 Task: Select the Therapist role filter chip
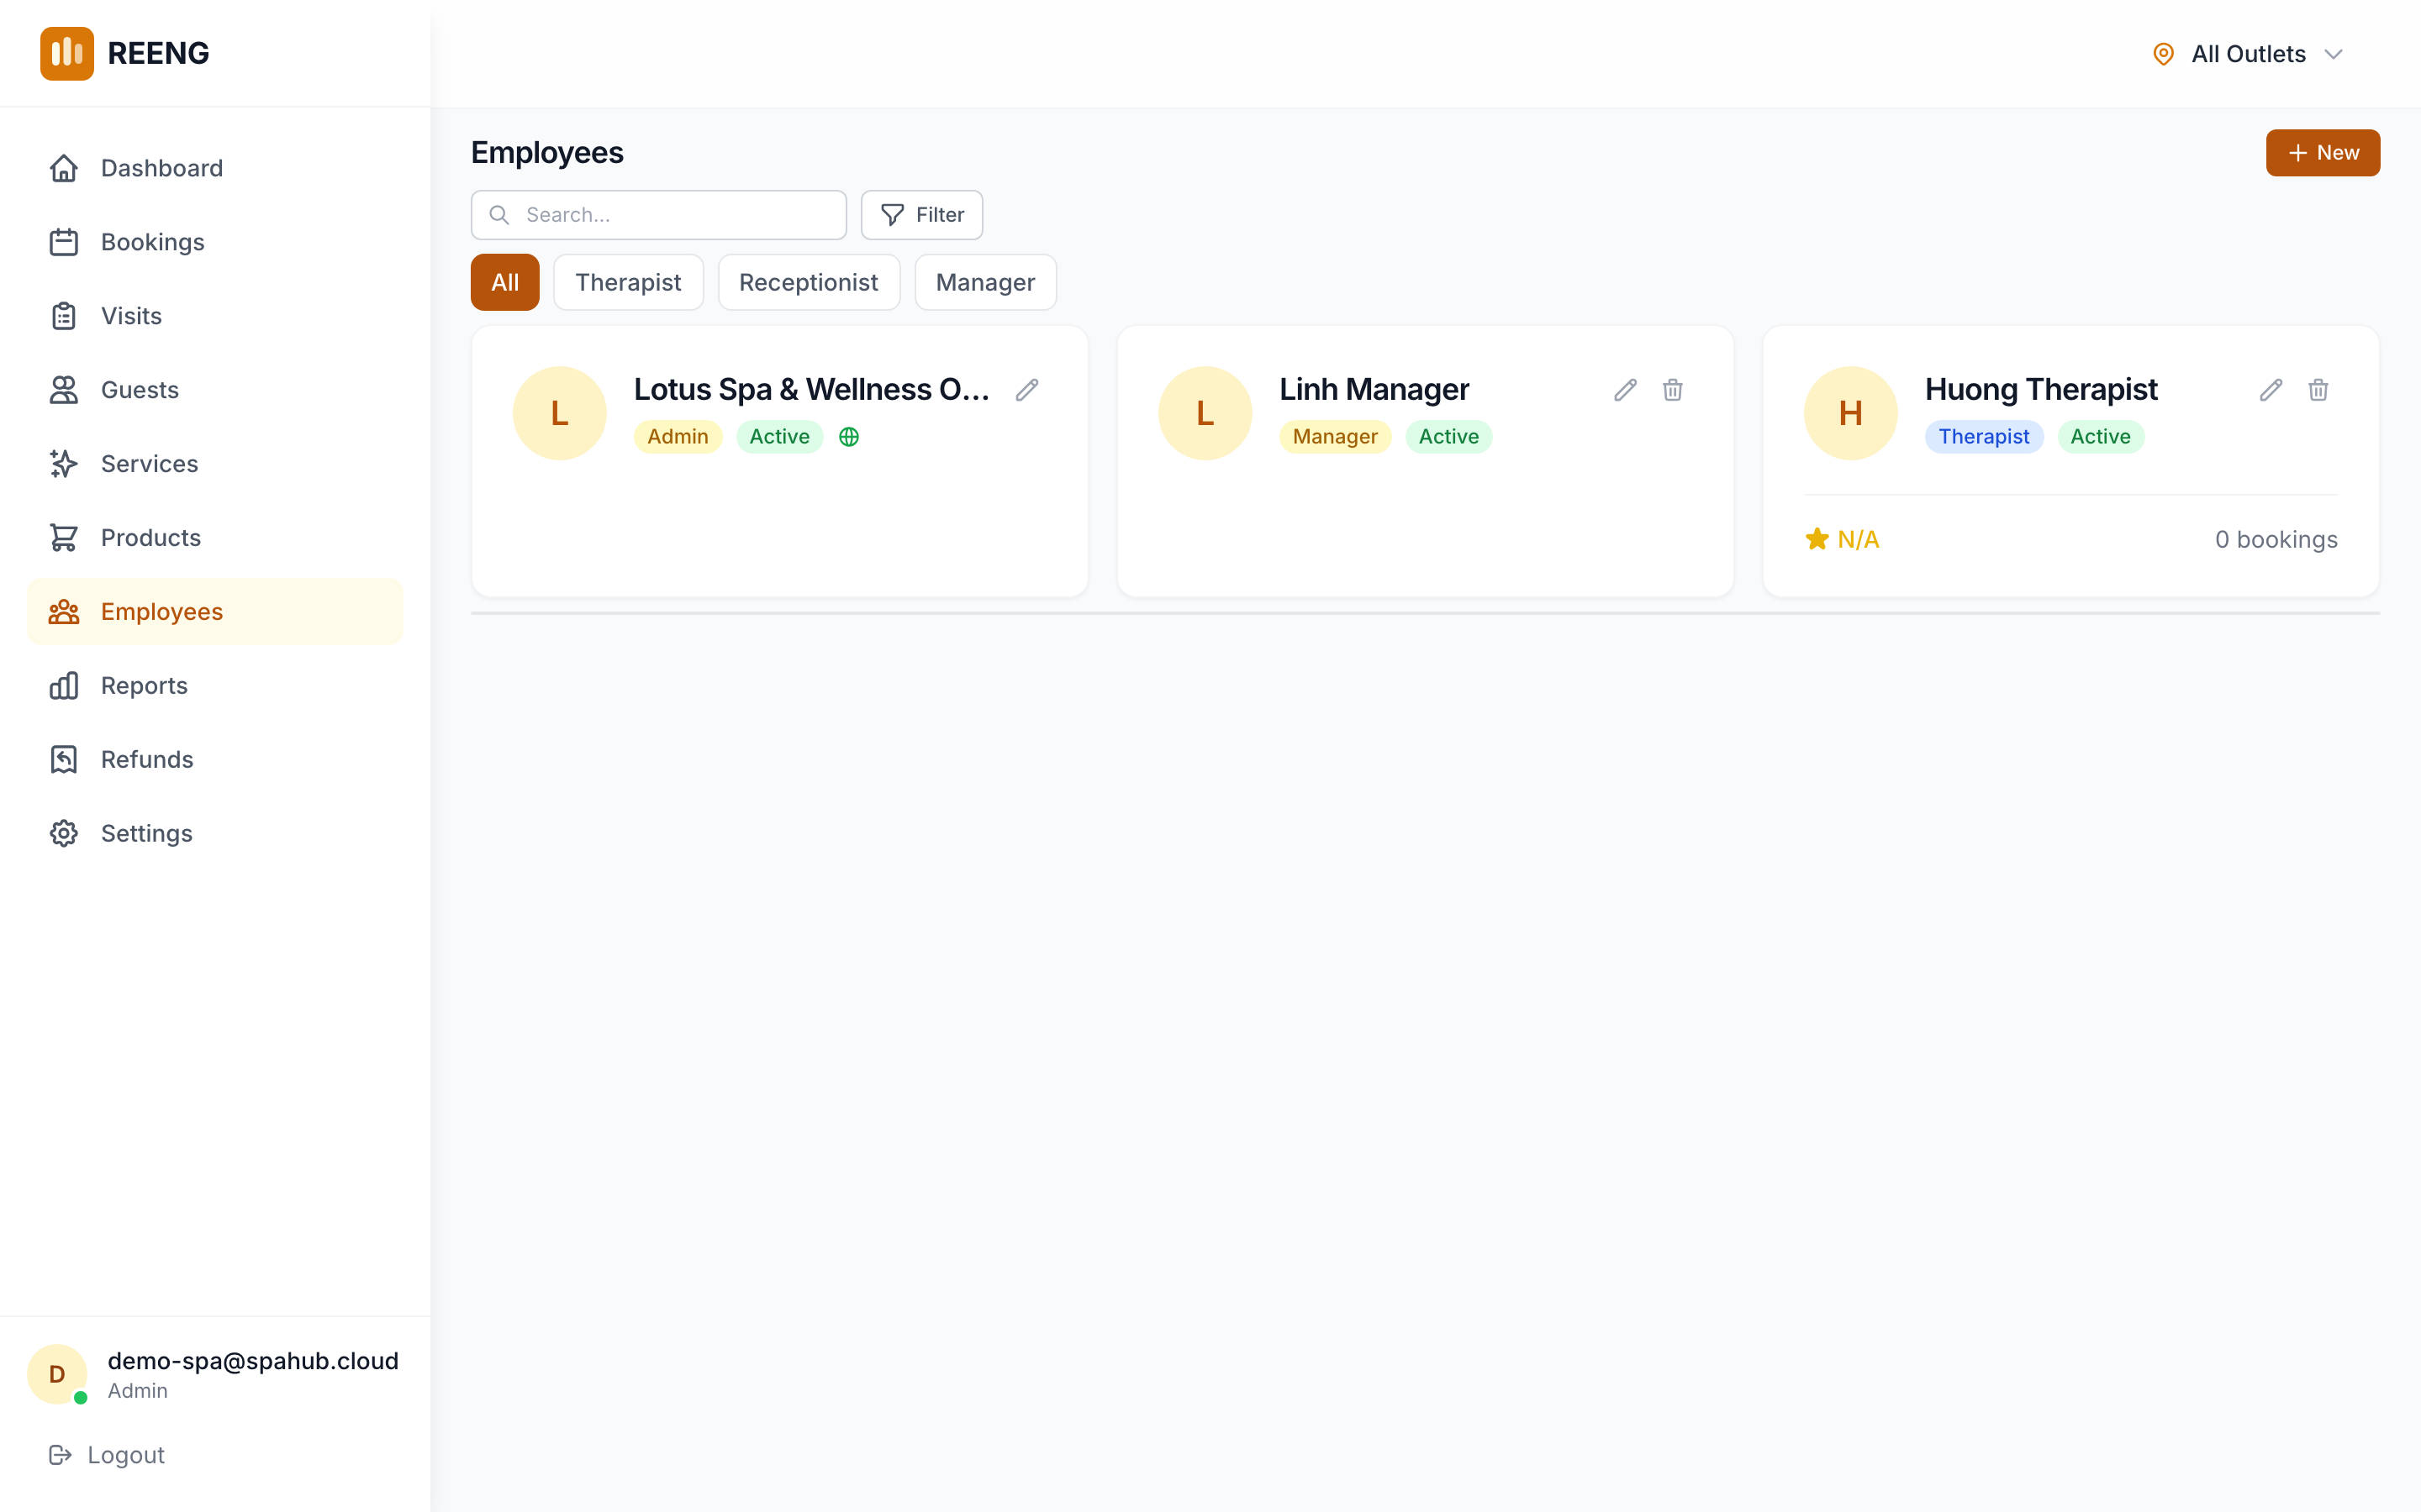point(627,282)
